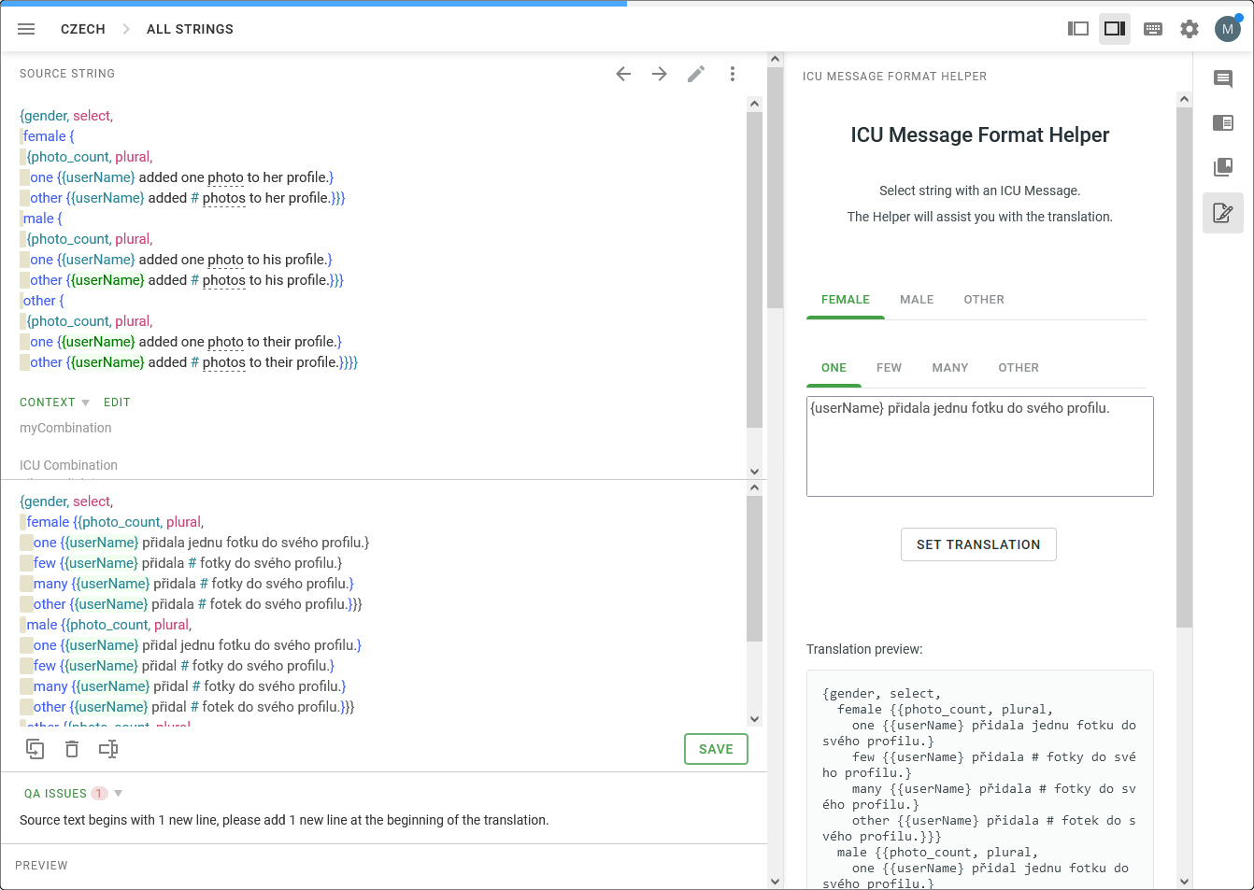Click translation editor scroll up arrow
Viewport: 1254px width, 890px height.
pos(755,487)
